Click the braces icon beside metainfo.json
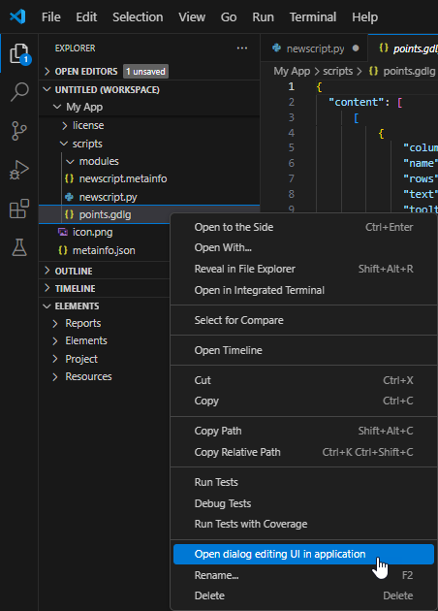Image resolution: width=438 pixels, height=611 pixels. [63, 250]
